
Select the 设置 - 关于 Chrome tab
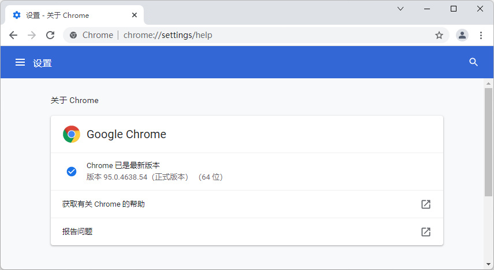point(74,15)
